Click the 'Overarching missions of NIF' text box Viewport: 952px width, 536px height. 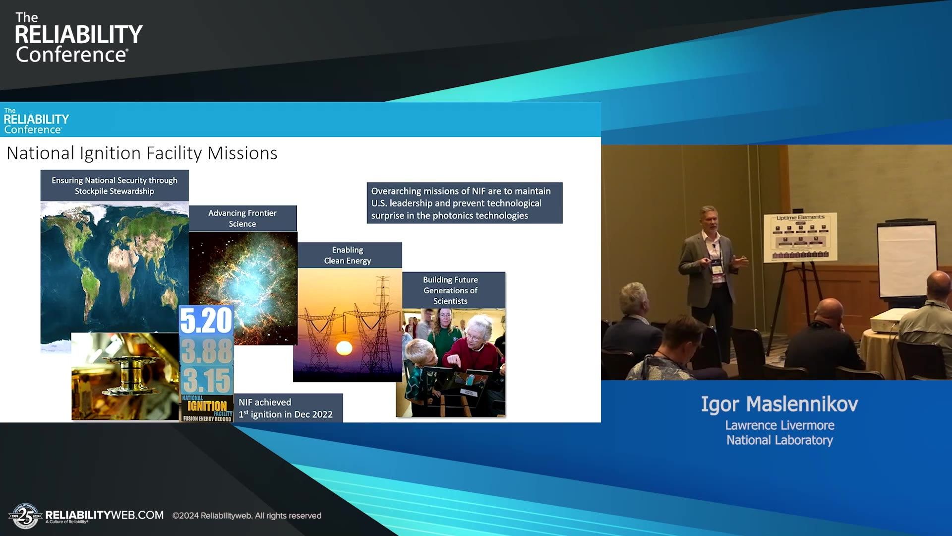464,203
